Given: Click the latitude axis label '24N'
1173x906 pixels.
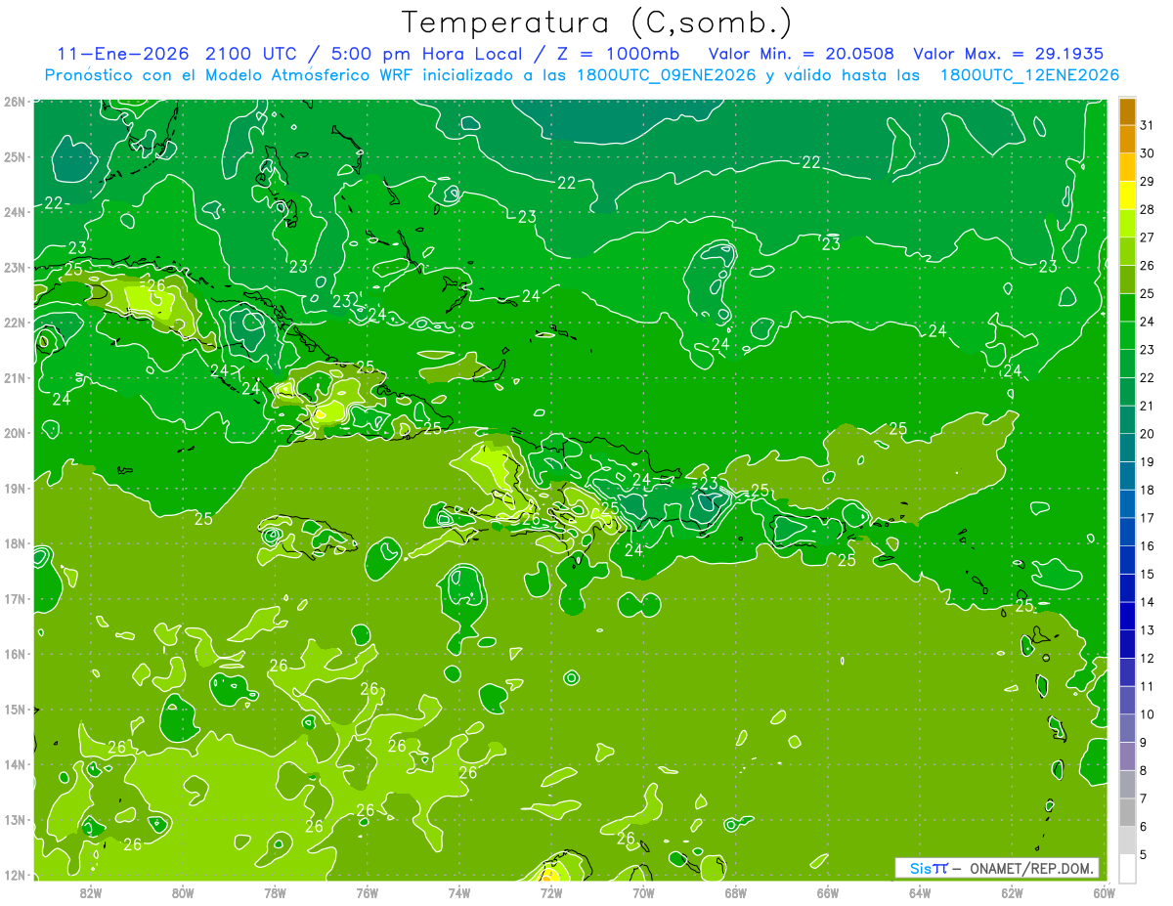Looking at the screenshot, I should pos(15,212).
